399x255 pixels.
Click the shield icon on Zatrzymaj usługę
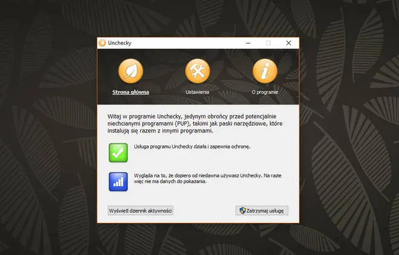pyautogui.click(x=242, y=210)
